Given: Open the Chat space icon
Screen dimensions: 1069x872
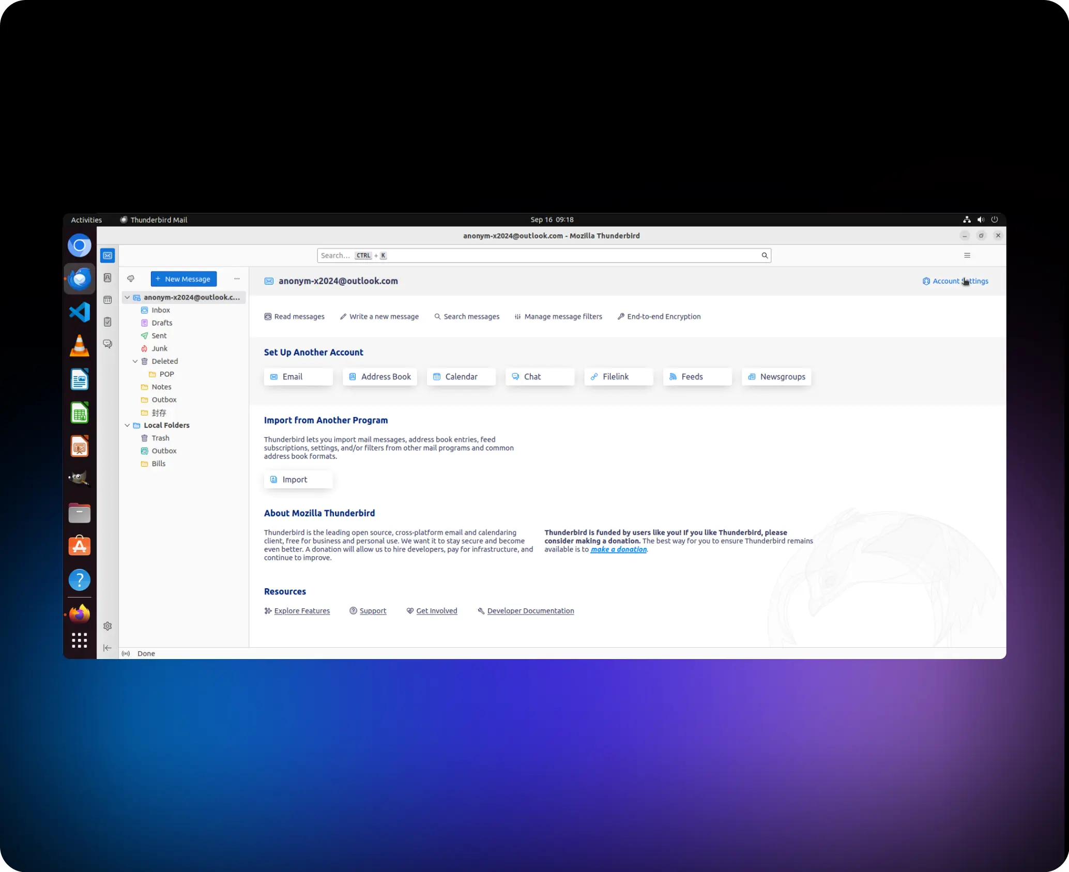Looking at the screenshot, I should coord(108,344).
